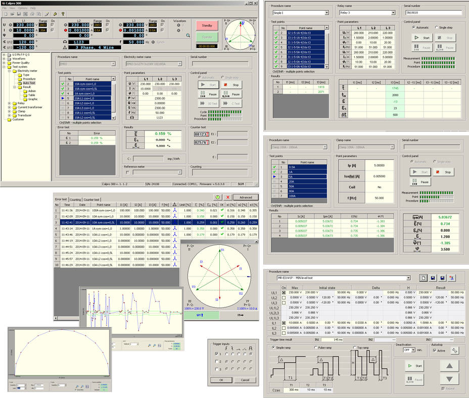Select the Top ramp radio button
Image resolution: width=469 pixels, height=398 pixels.
pos(354,348)
